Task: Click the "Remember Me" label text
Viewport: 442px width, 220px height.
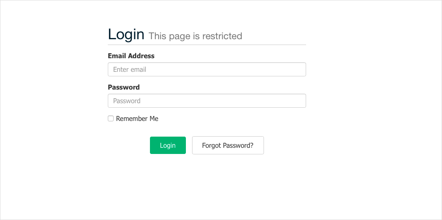Action: (x=137, y=119)
